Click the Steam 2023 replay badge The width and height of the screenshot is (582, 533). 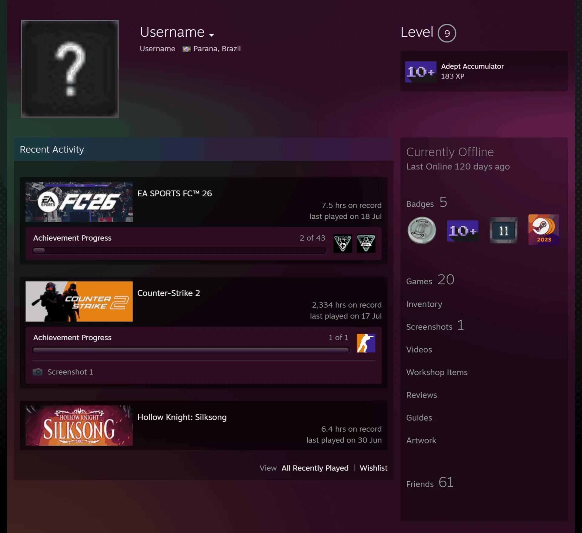pyautogui.click(x=544, y=230)
